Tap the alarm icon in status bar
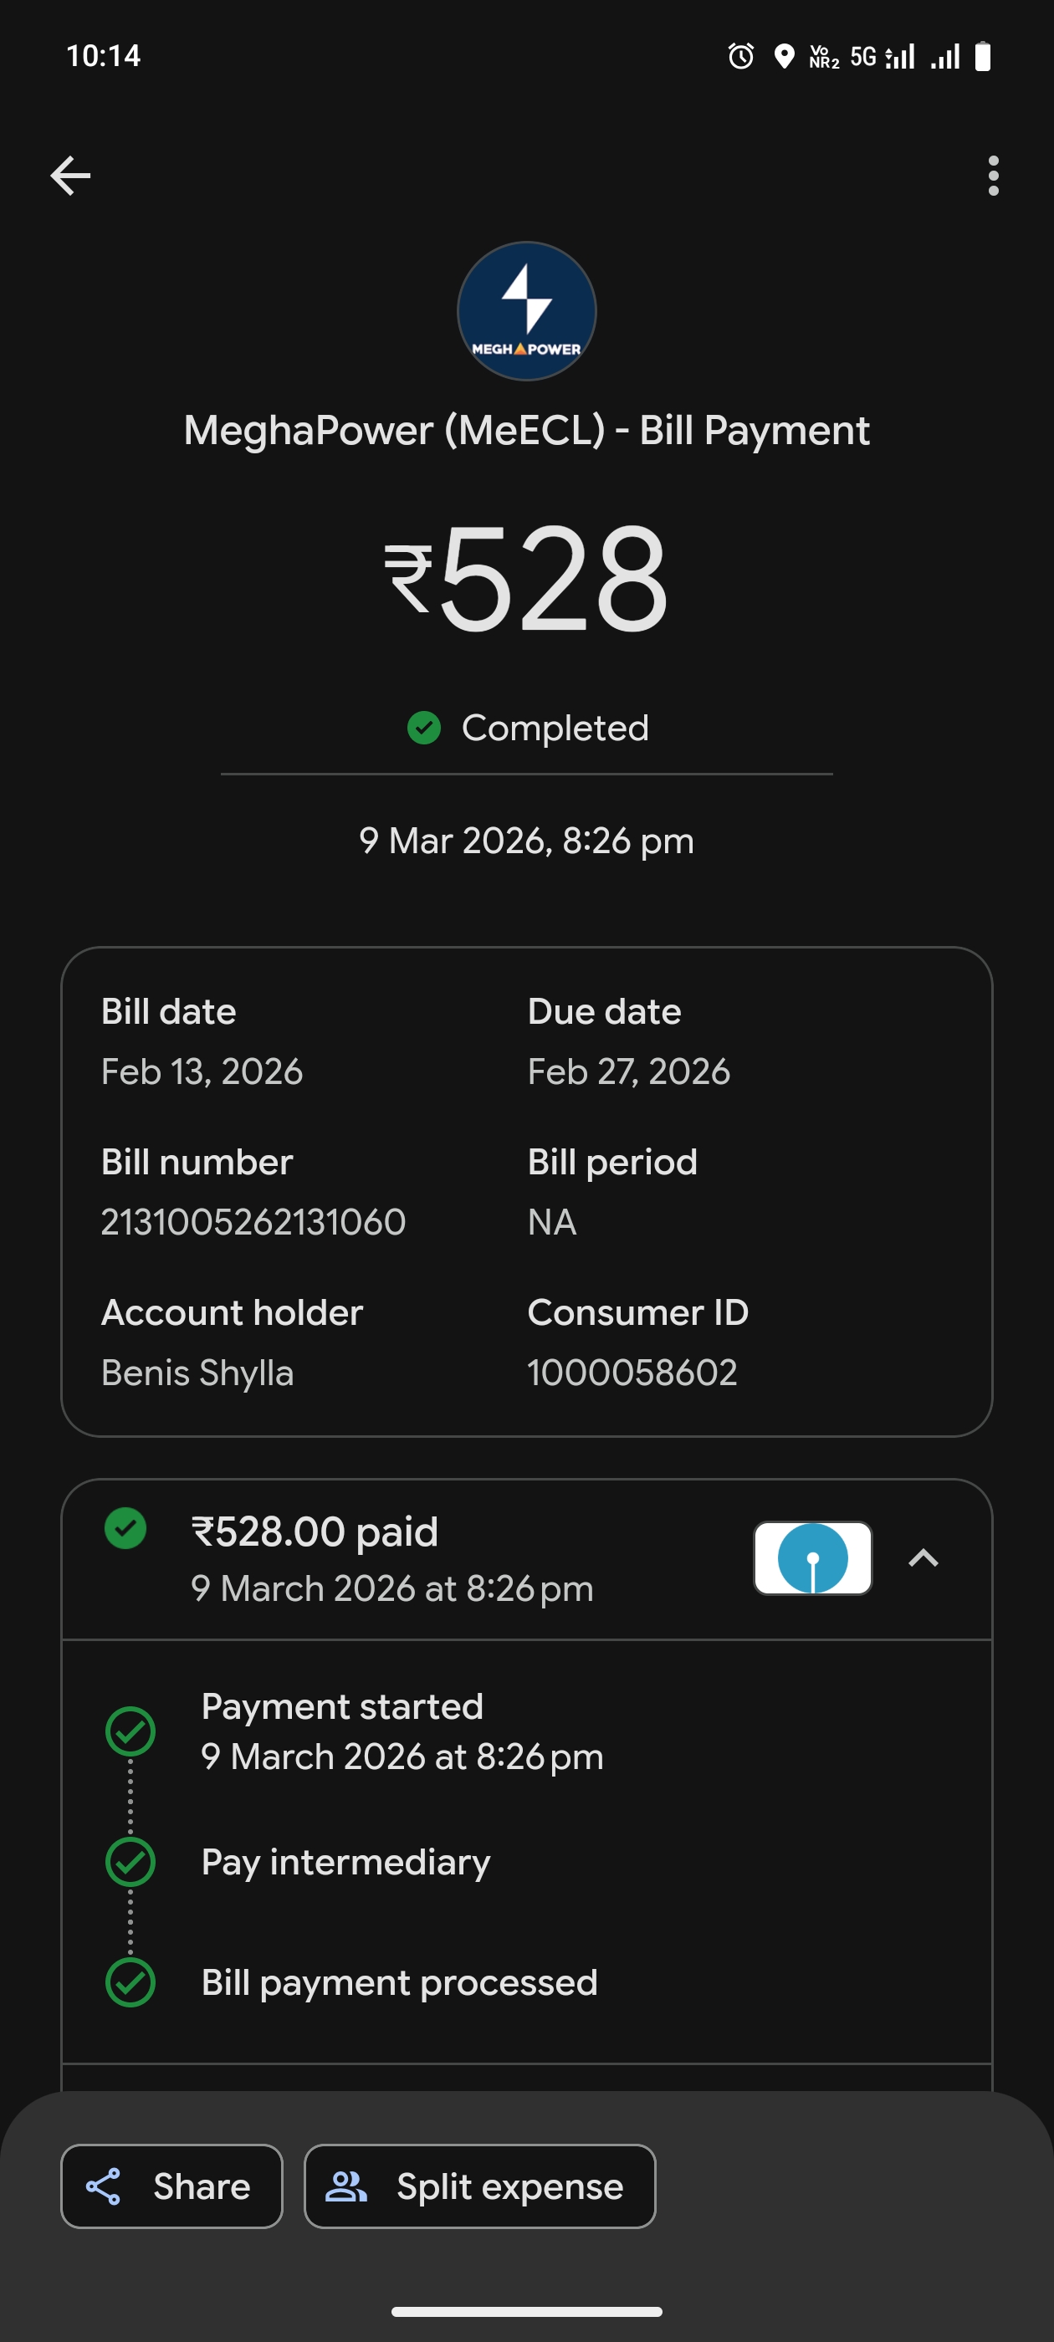Viewport: 1054px width, 2342px height. [x=741, y=56]
